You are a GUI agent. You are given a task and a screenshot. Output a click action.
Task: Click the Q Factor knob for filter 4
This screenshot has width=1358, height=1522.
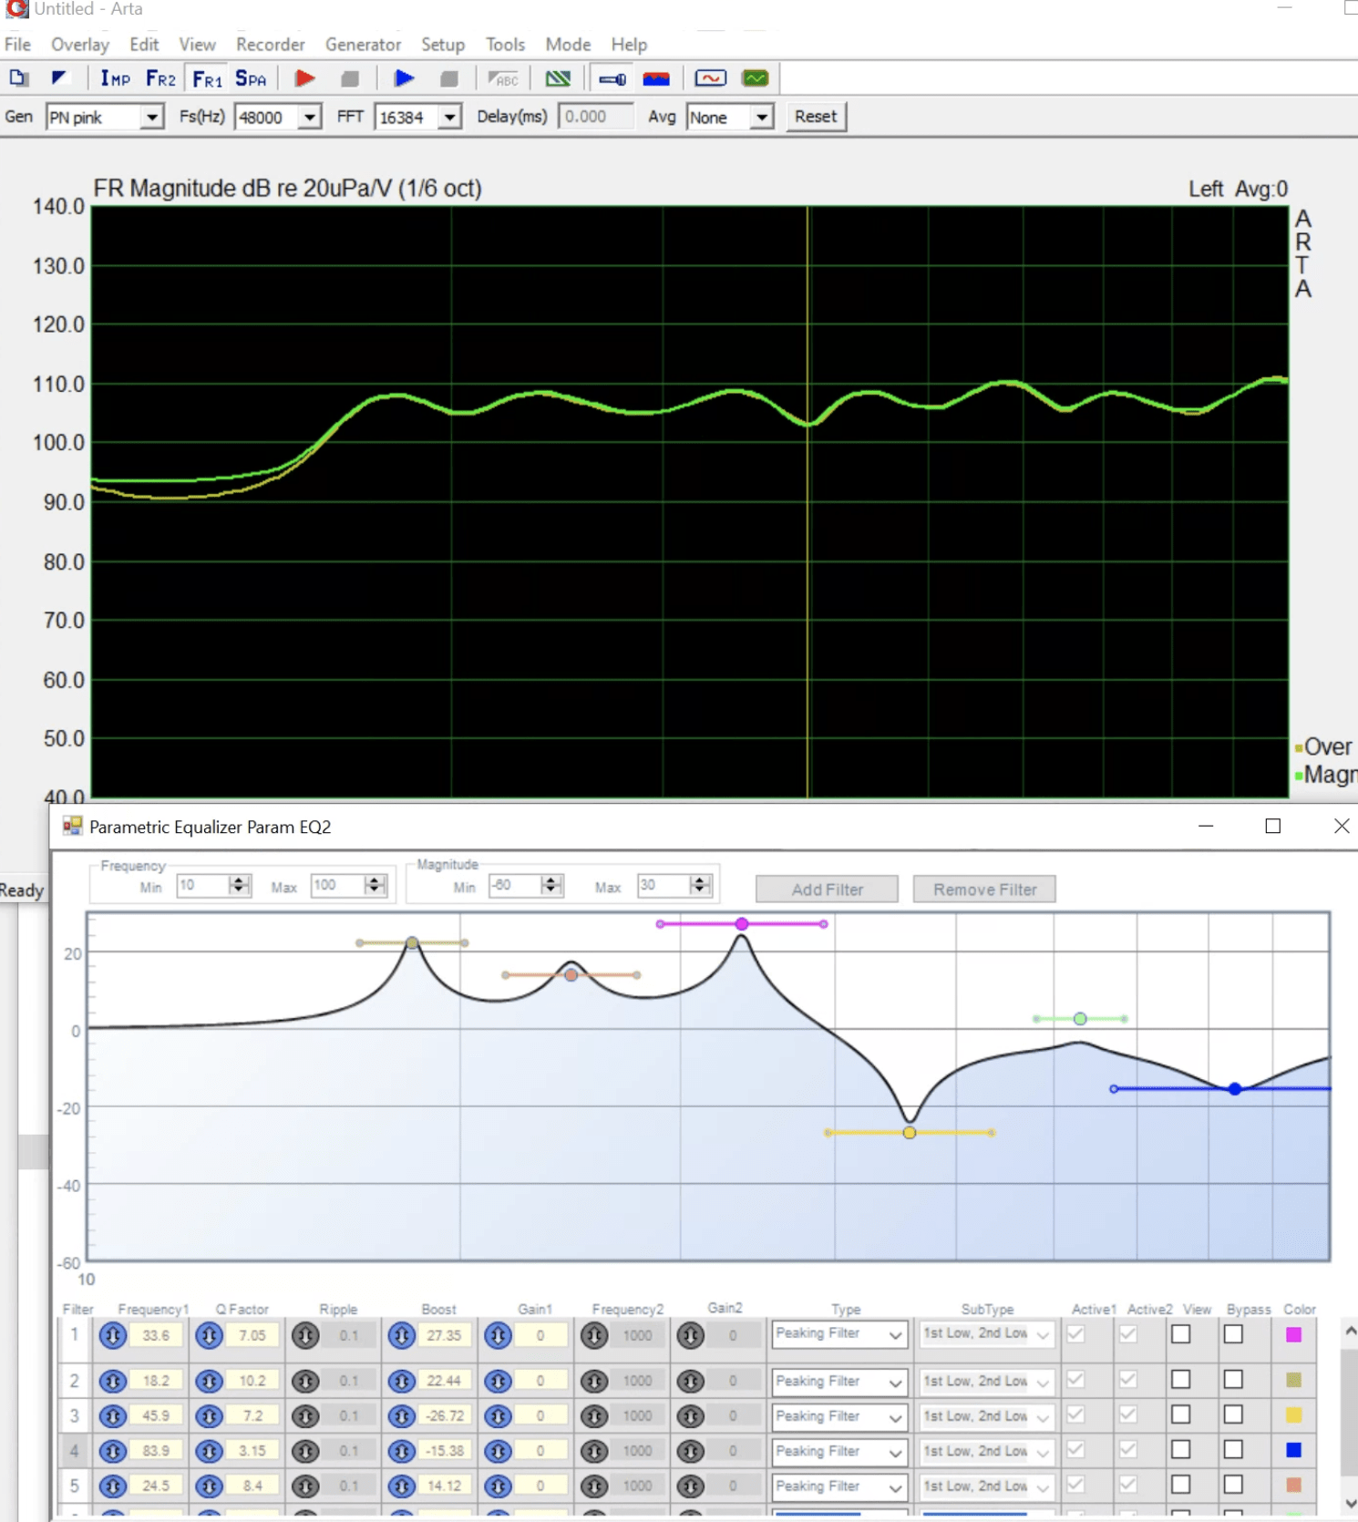click(x=210, y=1451)
